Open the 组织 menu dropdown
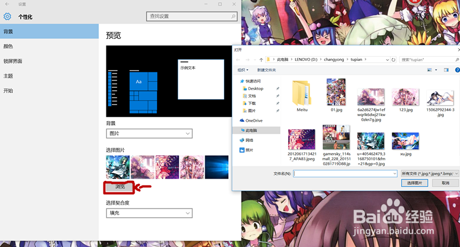Viewport: 460px width, 247px height. (x=243, y=70)
